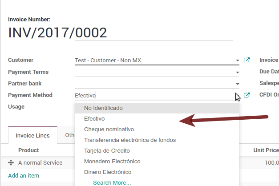
Task: Choose Efectivo from the dropdown list
Action: click(x=94, y=119)
